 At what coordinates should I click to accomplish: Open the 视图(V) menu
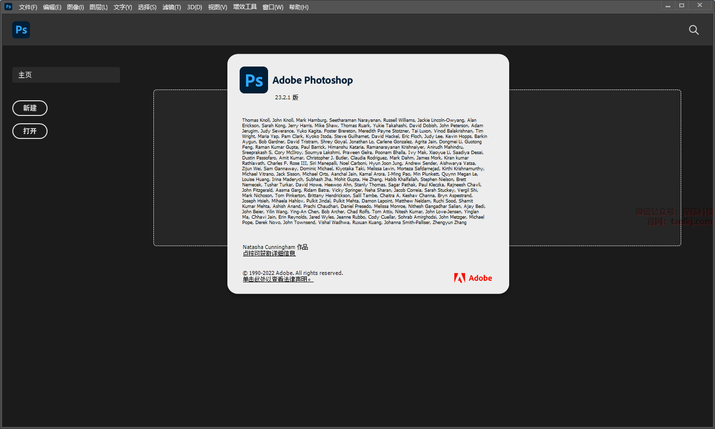click(x=218, y=7)
